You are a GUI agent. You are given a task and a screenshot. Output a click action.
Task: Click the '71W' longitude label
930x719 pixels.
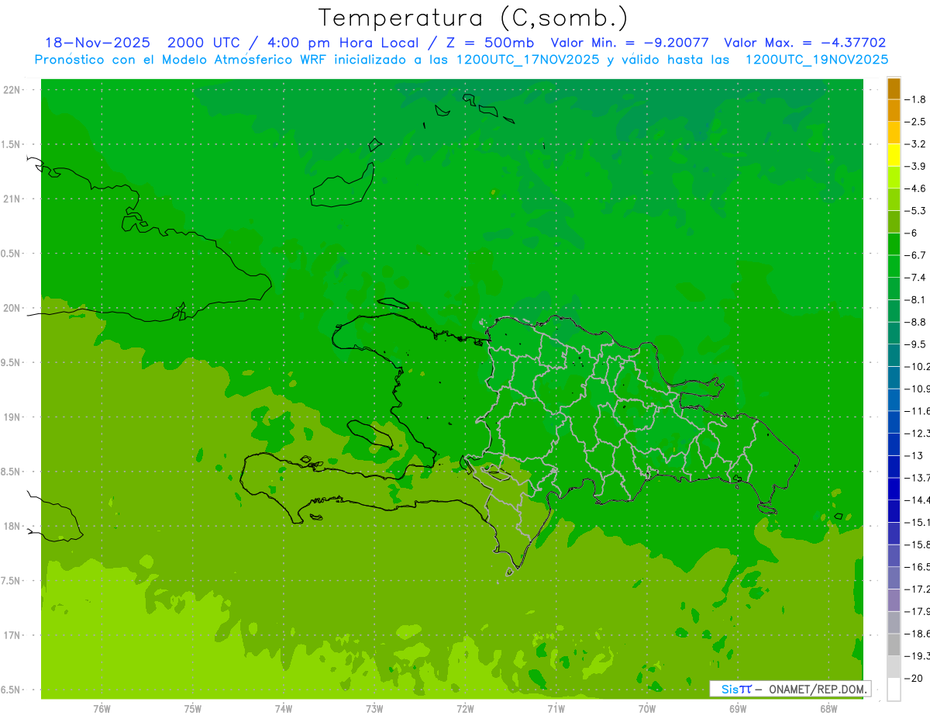point(556,708)
